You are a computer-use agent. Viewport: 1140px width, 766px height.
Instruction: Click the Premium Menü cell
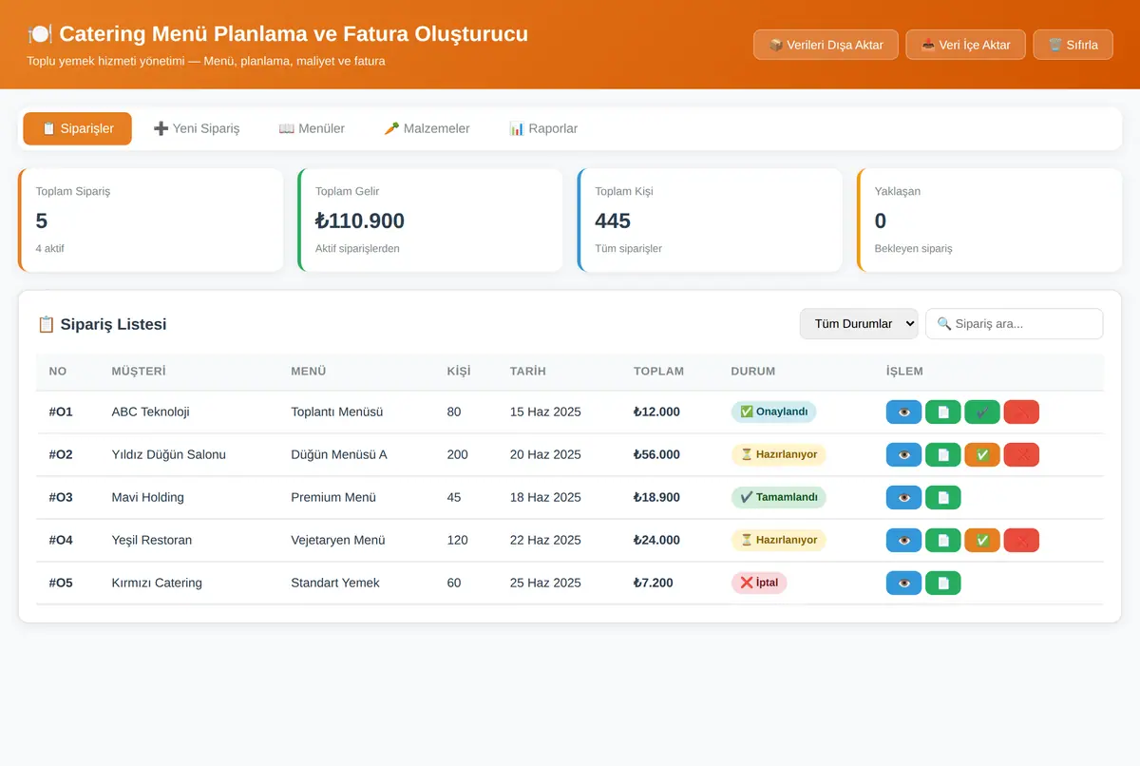[333, 498]
